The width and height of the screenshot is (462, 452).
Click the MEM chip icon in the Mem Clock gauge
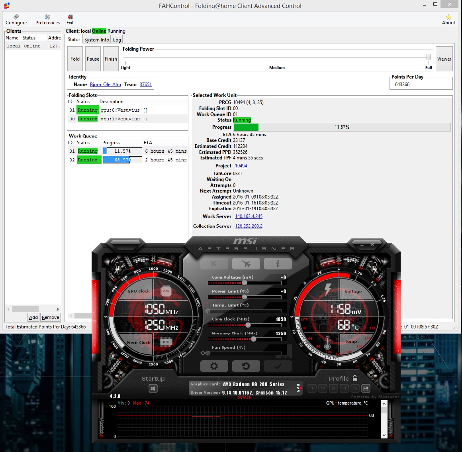(x=166, y=342)
